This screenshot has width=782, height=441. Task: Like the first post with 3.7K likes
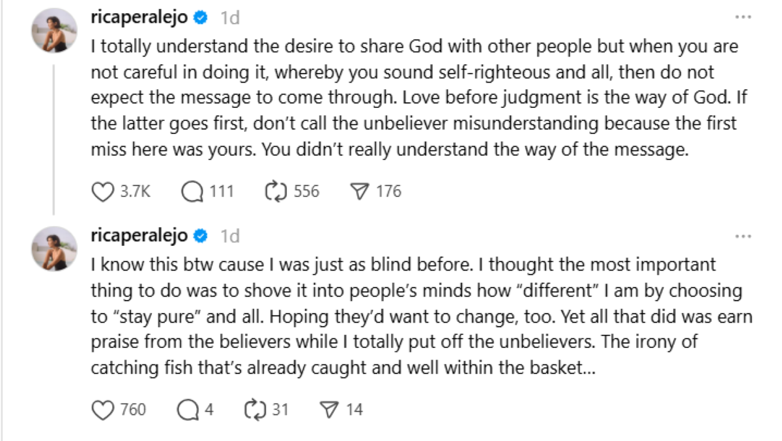pyautogui.click(x=104, y=191)
